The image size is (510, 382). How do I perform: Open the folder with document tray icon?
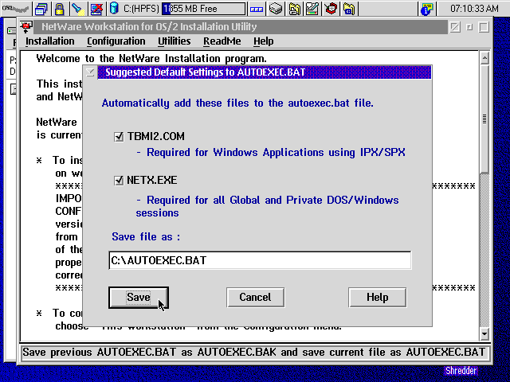pyautogui.click(x=294, y=9)
